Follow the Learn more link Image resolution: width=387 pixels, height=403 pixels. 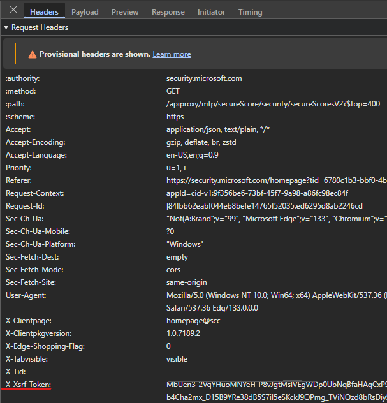click(172, 54)
